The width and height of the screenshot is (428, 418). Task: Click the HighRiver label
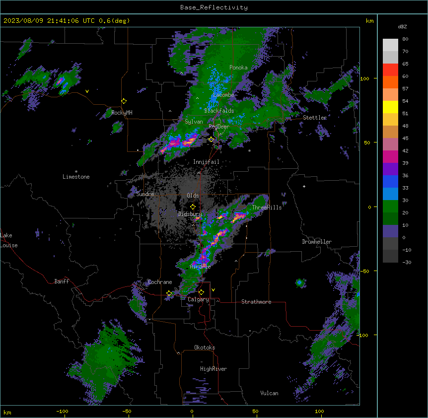coord(214,369)
